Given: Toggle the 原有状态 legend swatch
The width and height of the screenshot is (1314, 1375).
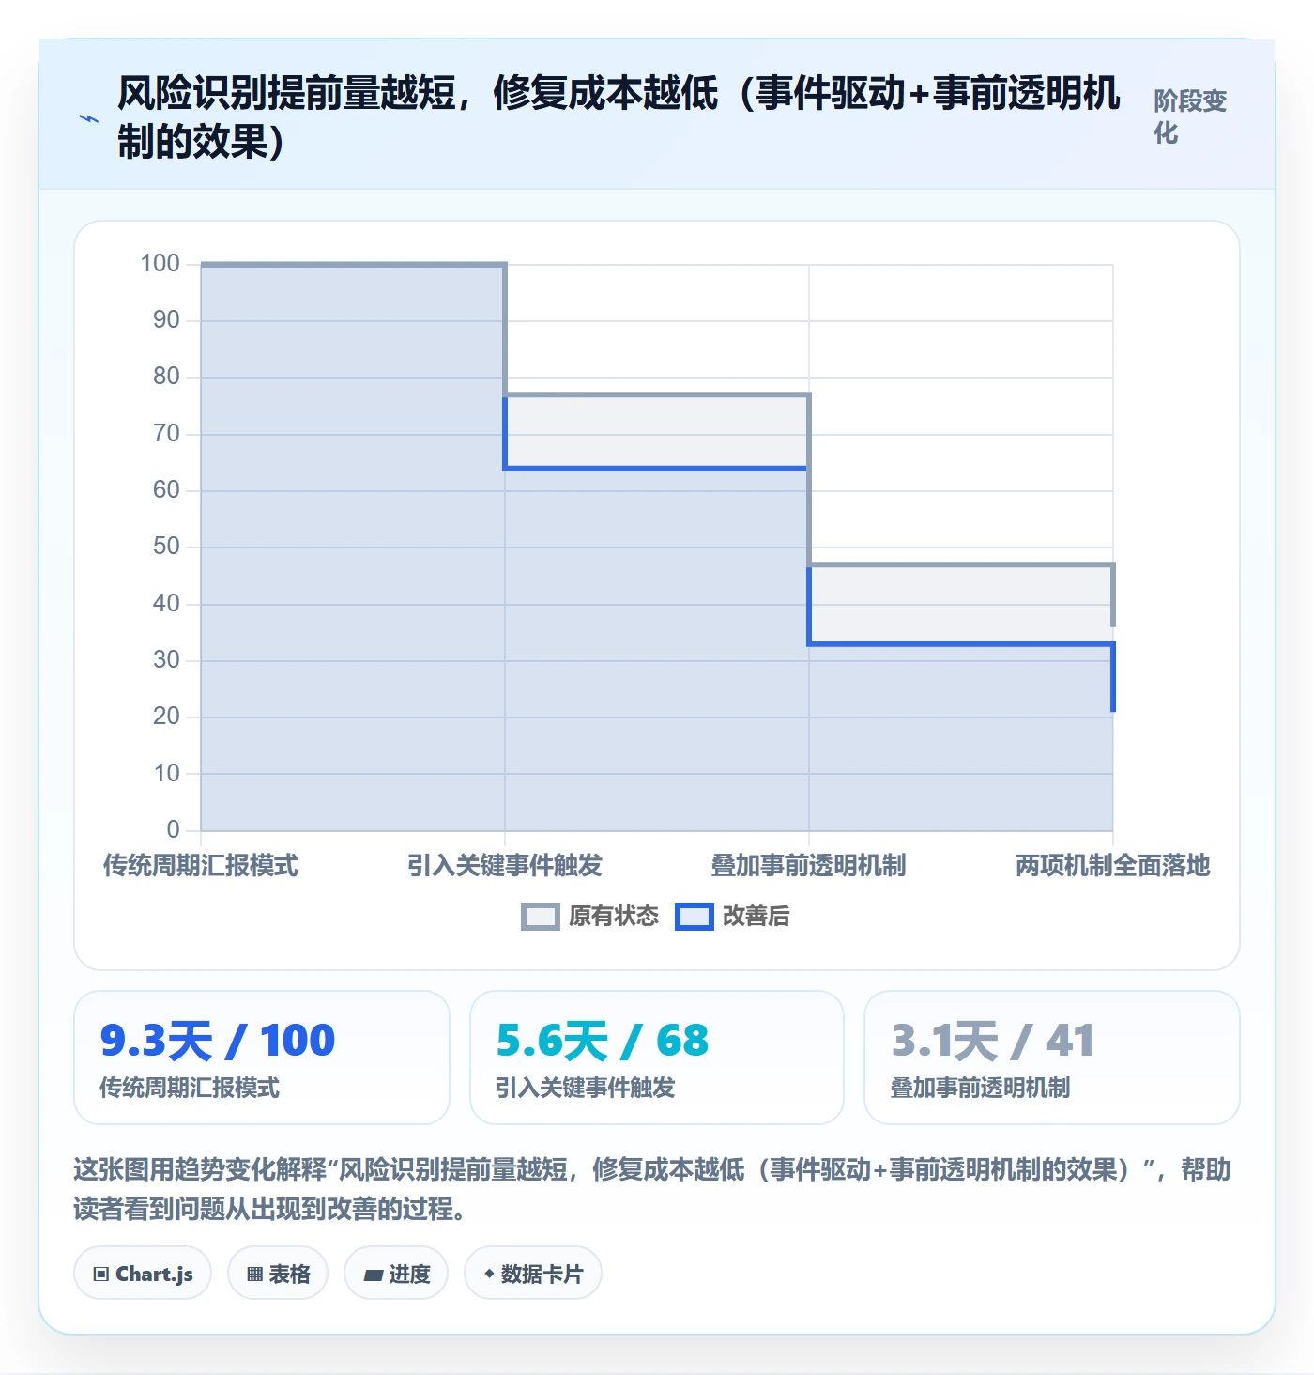Looking at the screenshot, I should point(540,917).
